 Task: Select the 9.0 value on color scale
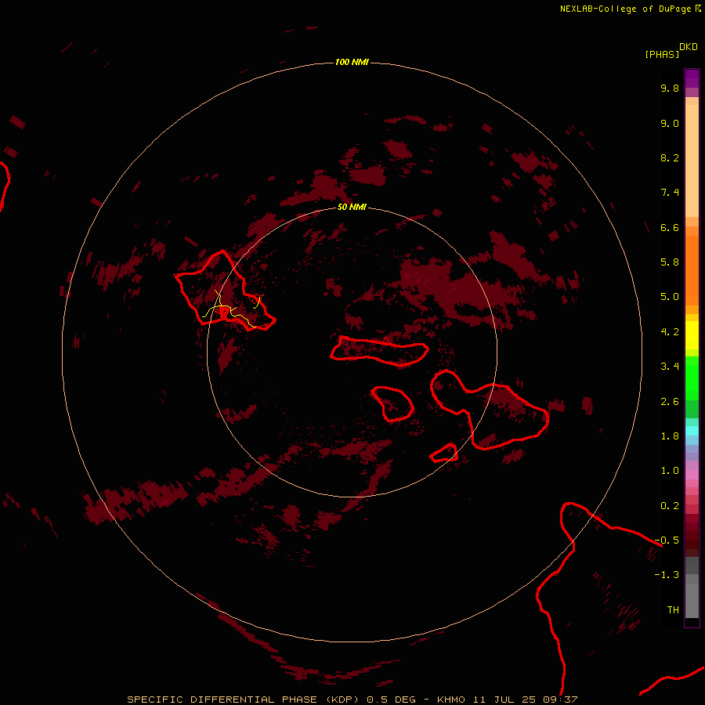tap(670, 123)
